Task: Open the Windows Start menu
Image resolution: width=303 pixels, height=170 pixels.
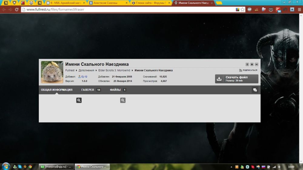Action: pos(6,166)
